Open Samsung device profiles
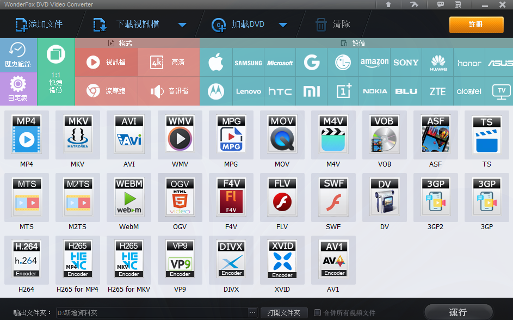 (248, 62)
